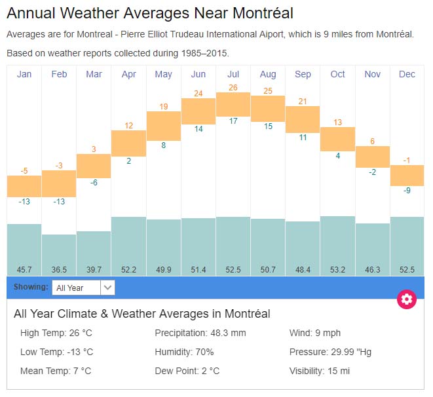Image resolution: width=433 pixels, height=397 pixels.
Task: Click July's orange temperature range bar
Action: (x=233, y=104)
